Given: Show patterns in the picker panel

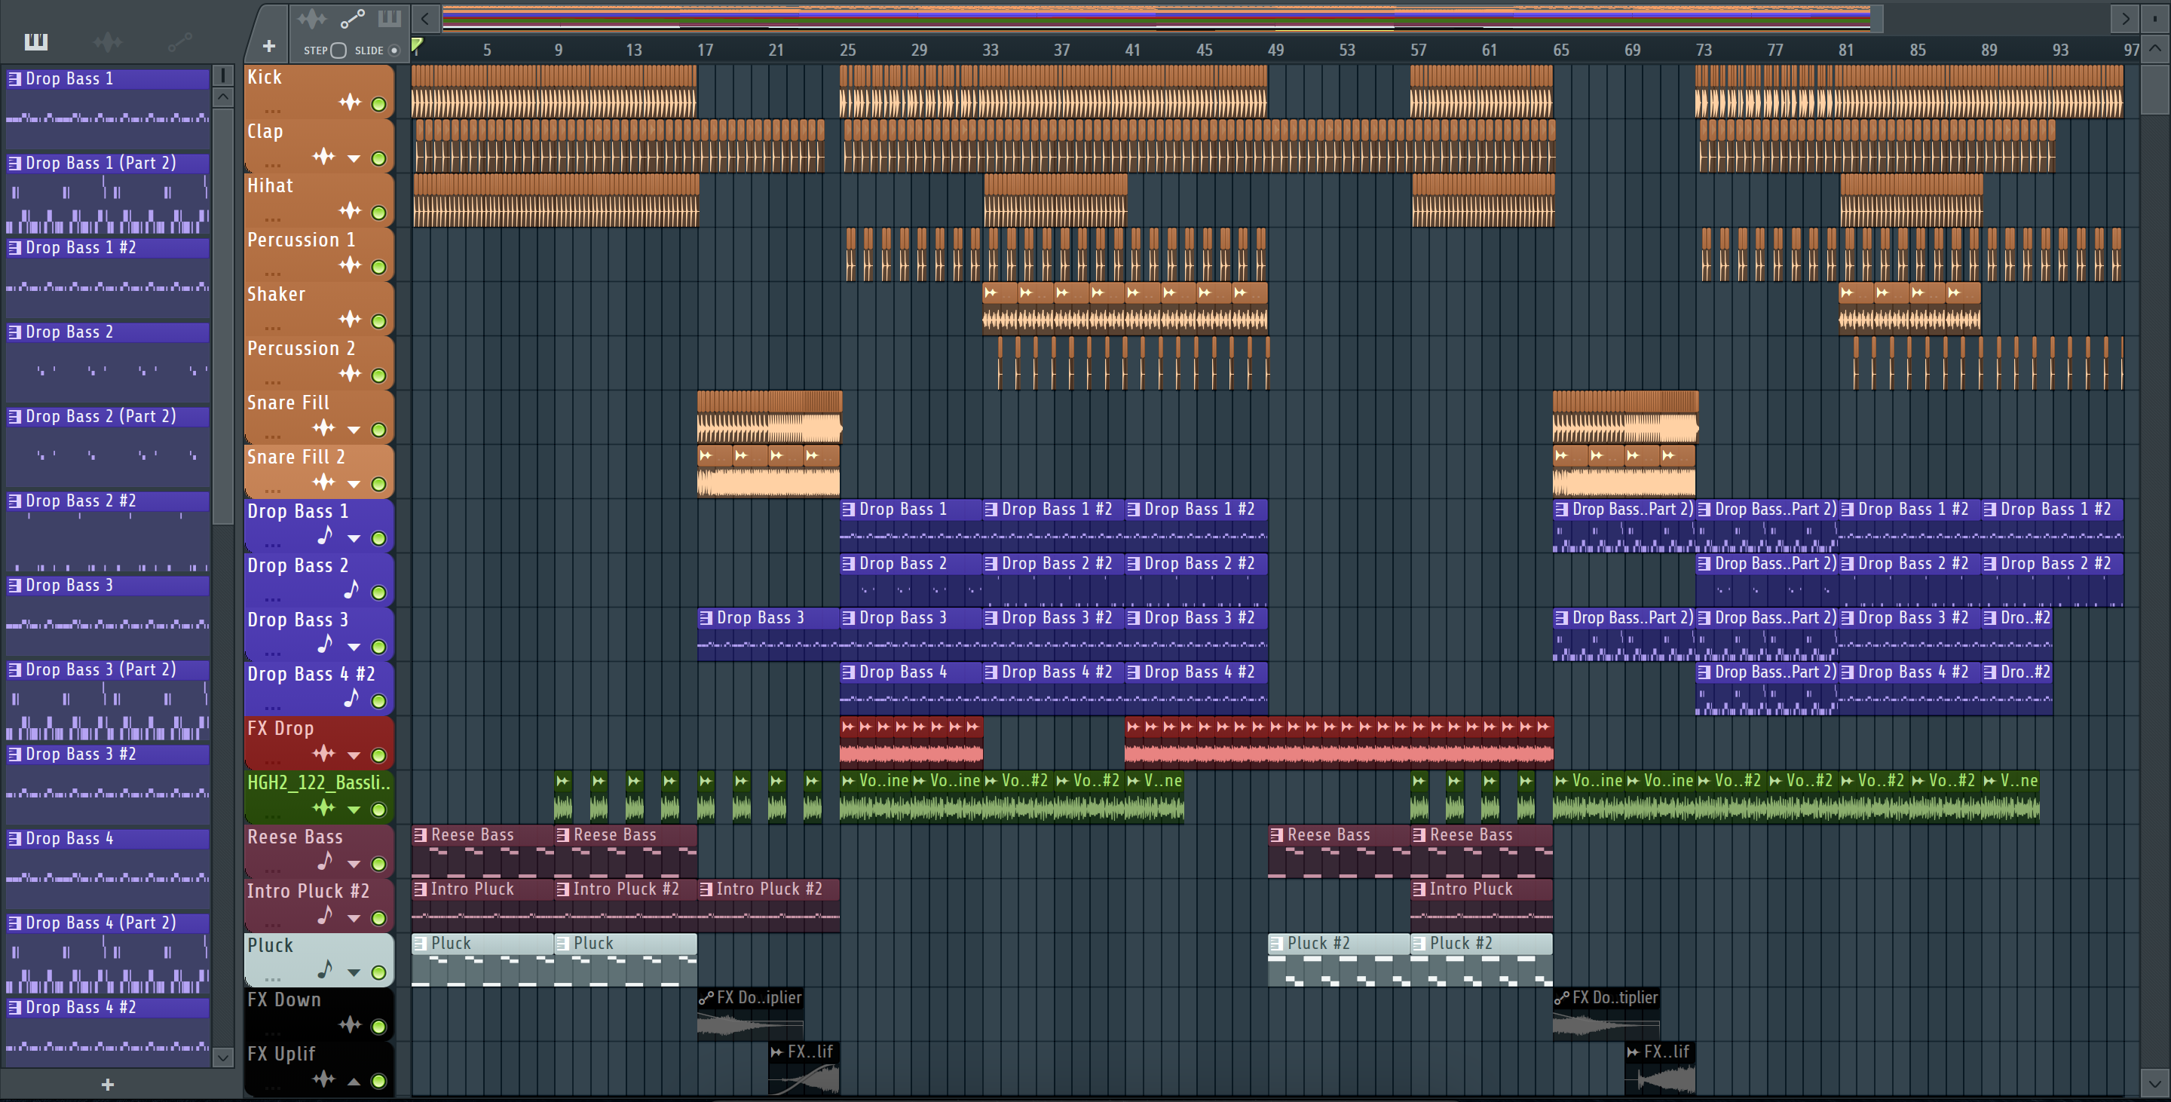Looking at the screenshot, I should click(x=36, y=41).
